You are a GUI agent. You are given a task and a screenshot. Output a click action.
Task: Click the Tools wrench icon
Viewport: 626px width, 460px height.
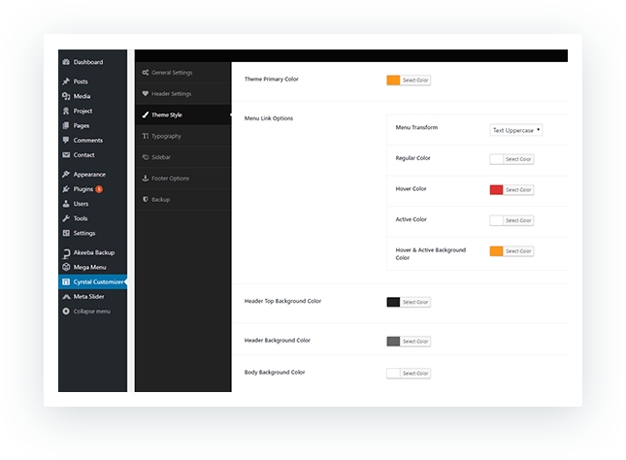point(66,218)
